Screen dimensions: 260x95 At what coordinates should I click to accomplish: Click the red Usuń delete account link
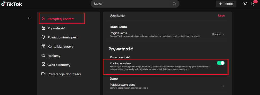(x=221, y=16)
